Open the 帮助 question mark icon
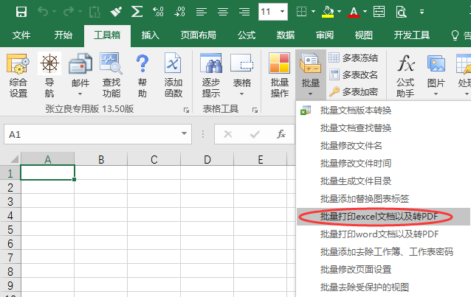 pos(142,75)
